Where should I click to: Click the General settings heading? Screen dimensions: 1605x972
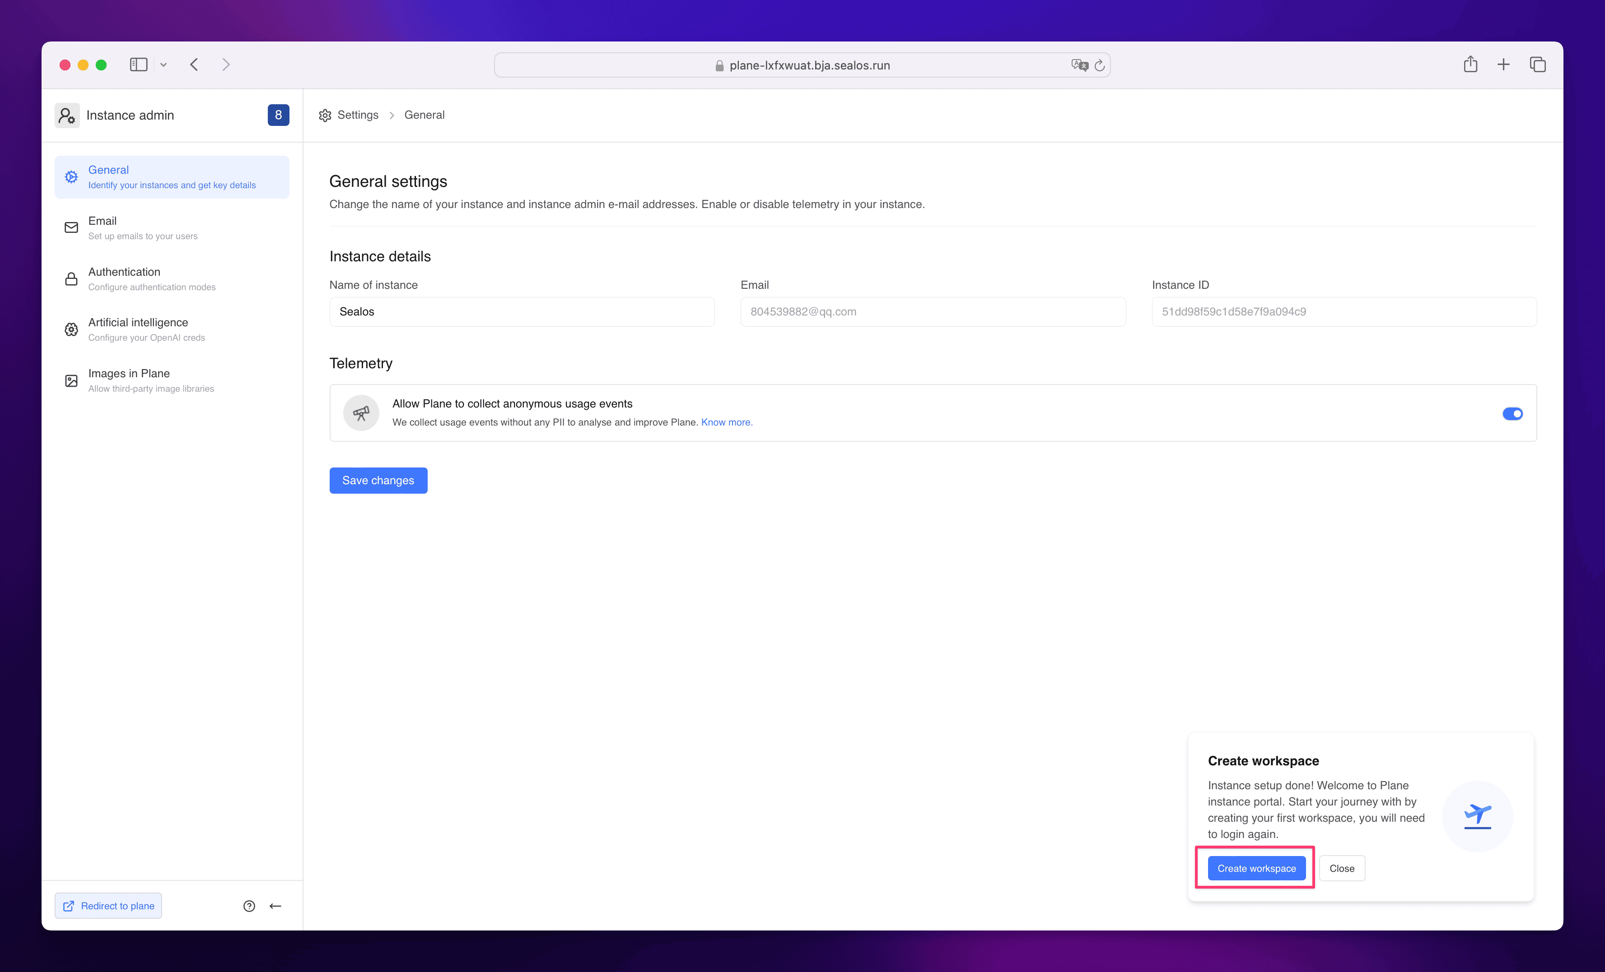click(x=388, y=182)
